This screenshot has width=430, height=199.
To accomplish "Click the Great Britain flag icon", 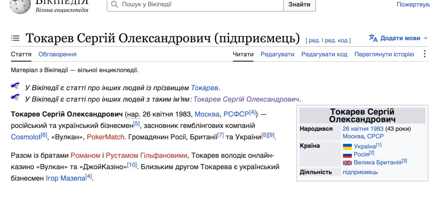I will coord(347,163).
